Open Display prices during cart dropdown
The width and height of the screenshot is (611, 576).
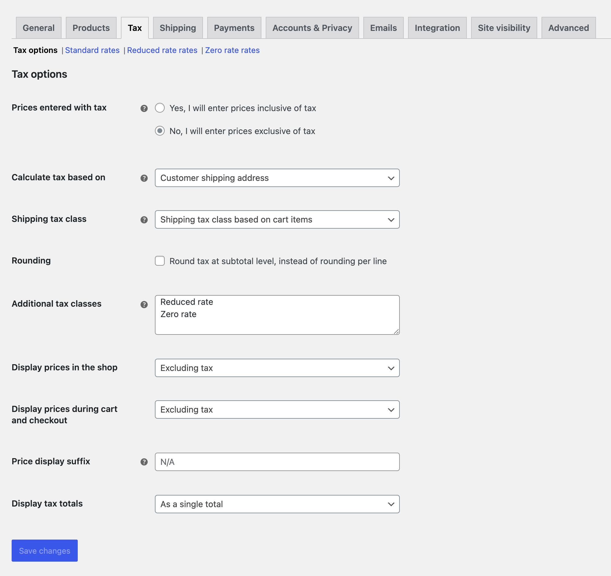277,410
